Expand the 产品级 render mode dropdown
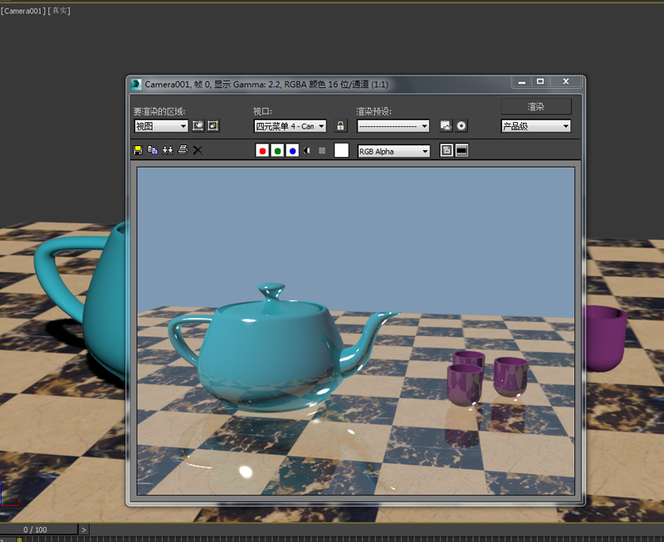 [x=536, y=126]
